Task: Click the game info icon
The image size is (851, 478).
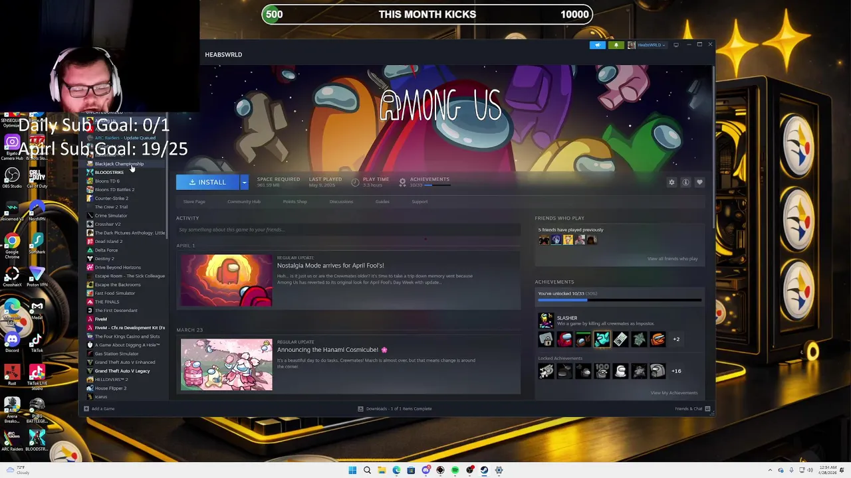Action: tap(685, 182)
